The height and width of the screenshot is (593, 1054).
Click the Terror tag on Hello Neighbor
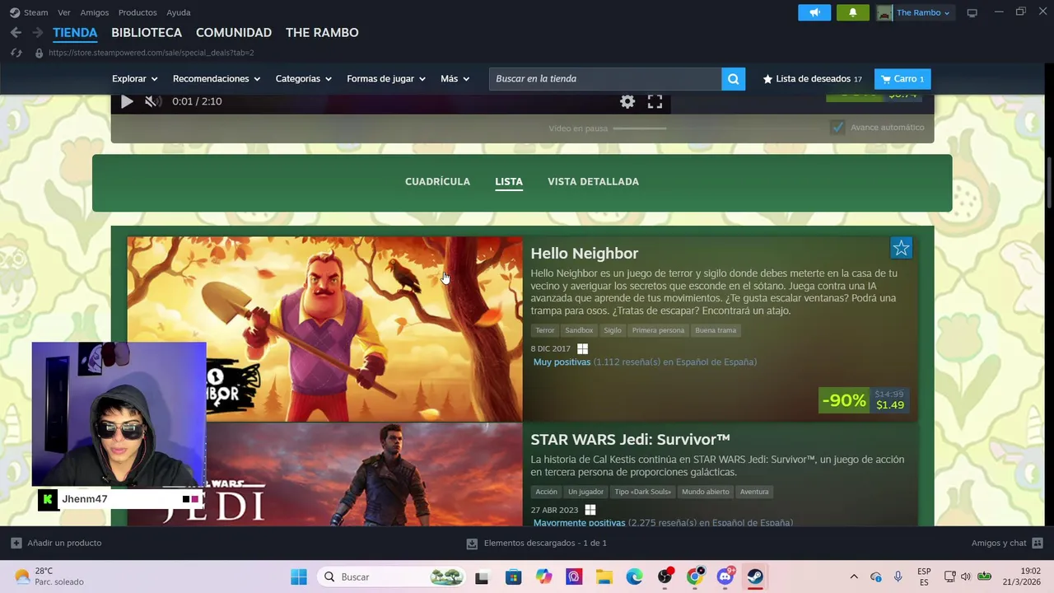click(x=545, y=330)
